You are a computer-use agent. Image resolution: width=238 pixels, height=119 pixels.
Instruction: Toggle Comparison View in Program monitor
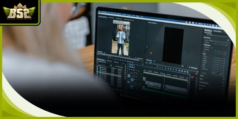coord(187,72)
